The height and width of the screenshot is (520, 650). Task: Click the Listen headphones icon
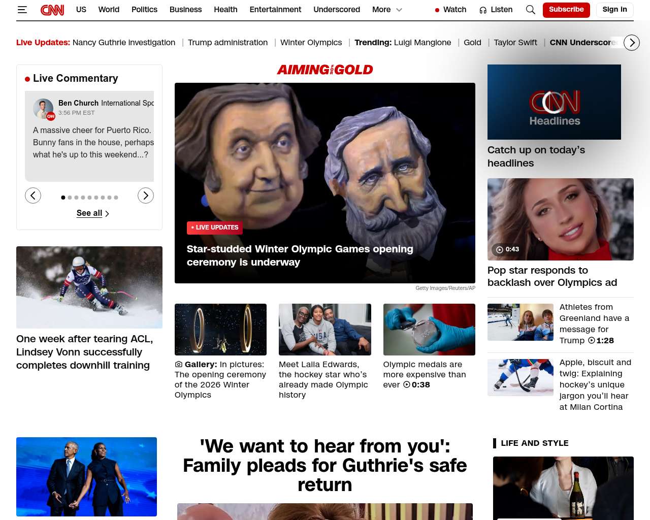click(483, 10)
